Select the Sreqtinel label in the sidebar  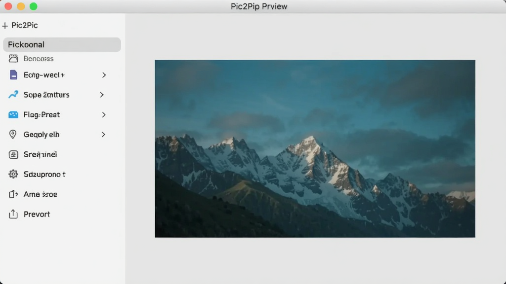click(x=40, y=154)
